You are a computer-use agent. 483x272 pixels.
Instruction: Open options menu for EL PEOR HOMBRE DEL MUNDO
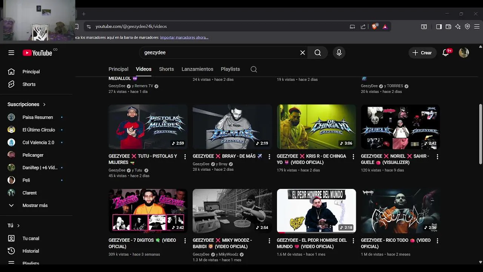click(353, 241)
